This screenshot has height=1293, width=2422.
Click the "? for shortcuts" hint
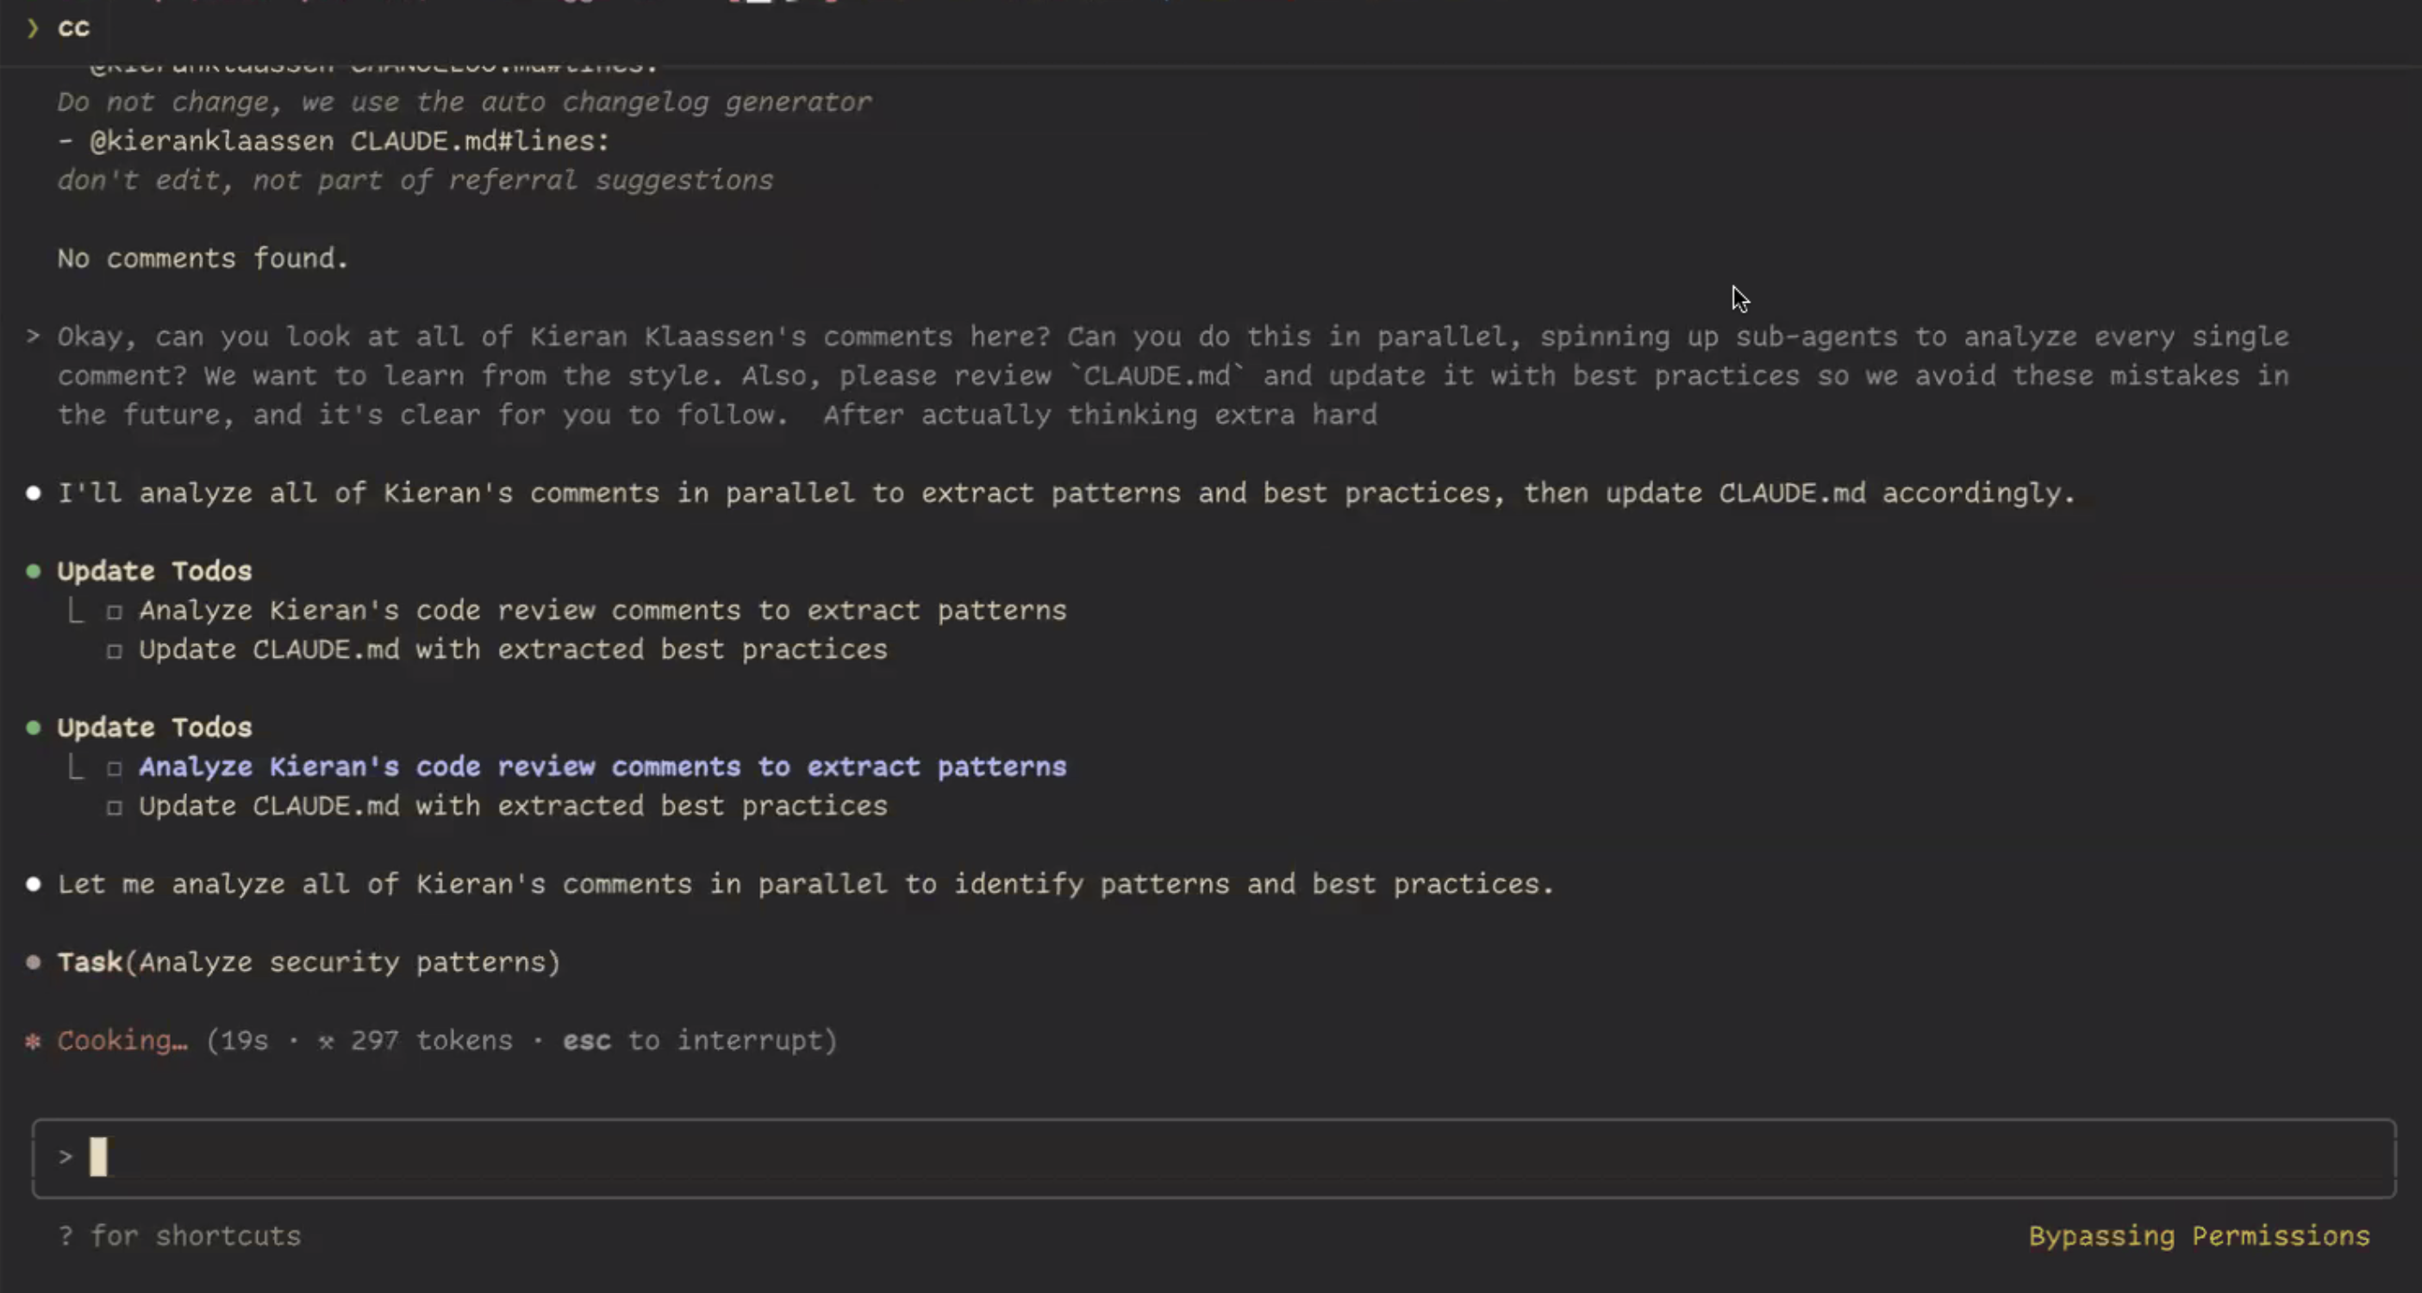(x=179, y=1235)
